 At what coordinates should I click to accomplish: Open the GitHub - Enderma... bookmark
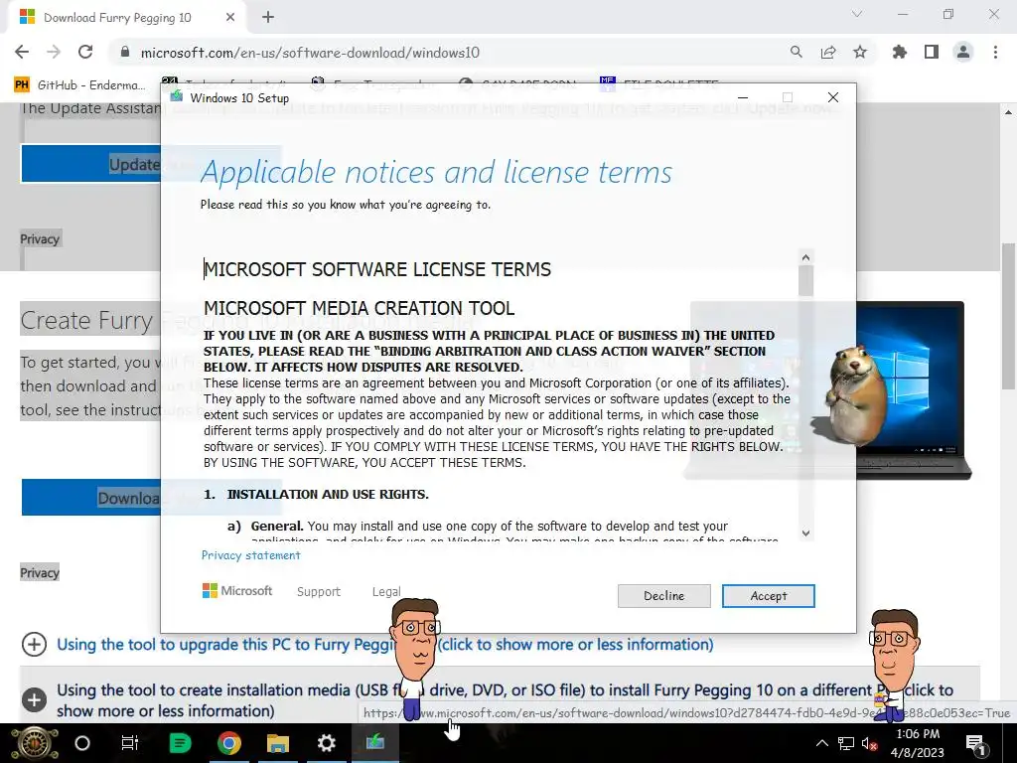pos(79,85)
